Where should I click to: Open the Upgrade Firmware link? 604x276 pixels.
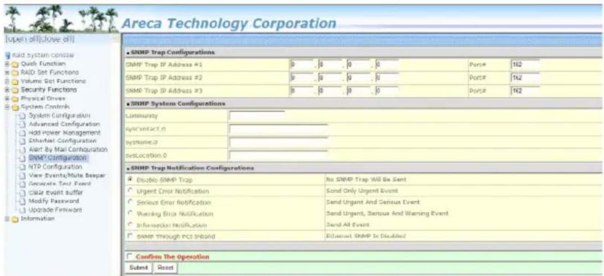point(56,210)
